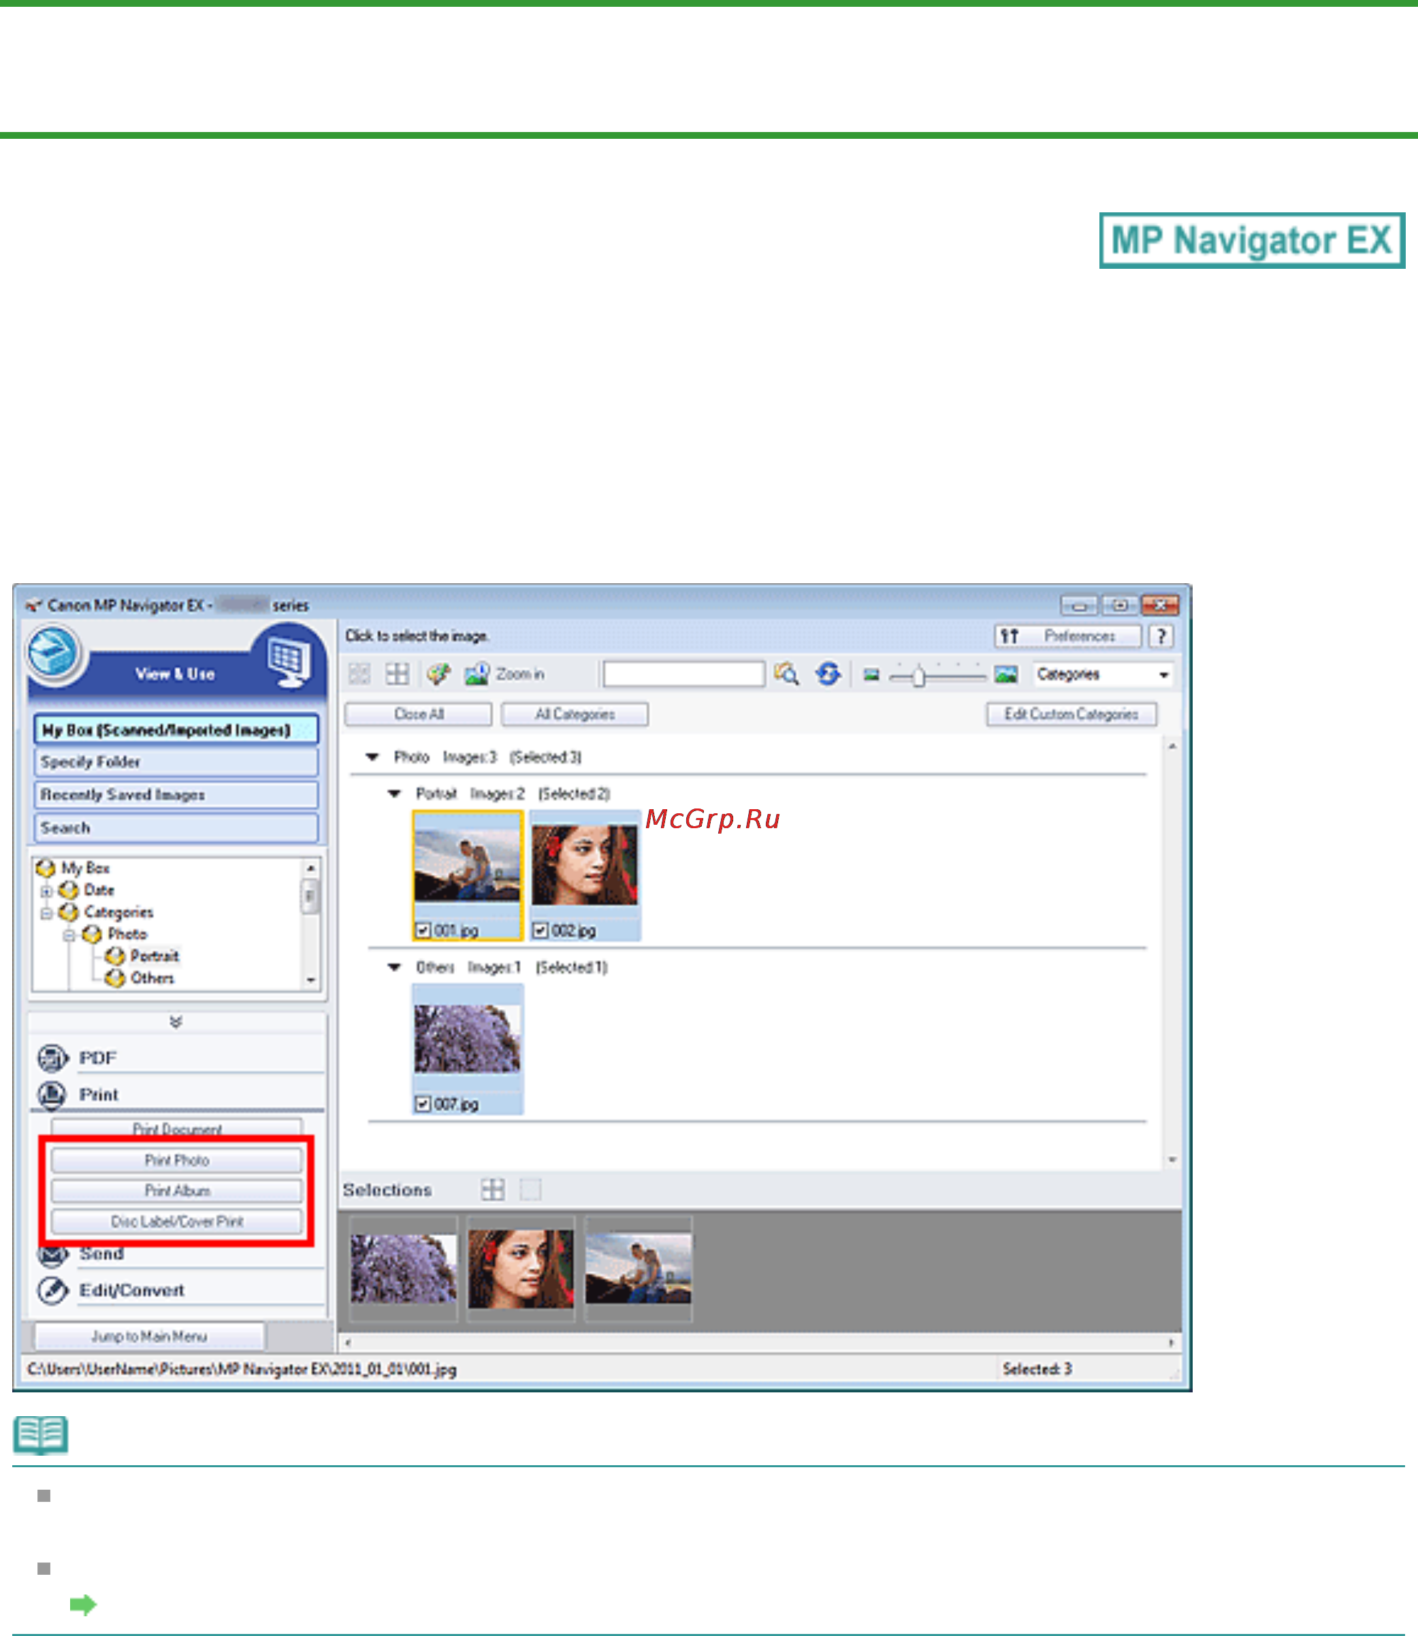Click the Disc Label/Cover Print button
The image size is (1418, 1636).
[176, 1222]
